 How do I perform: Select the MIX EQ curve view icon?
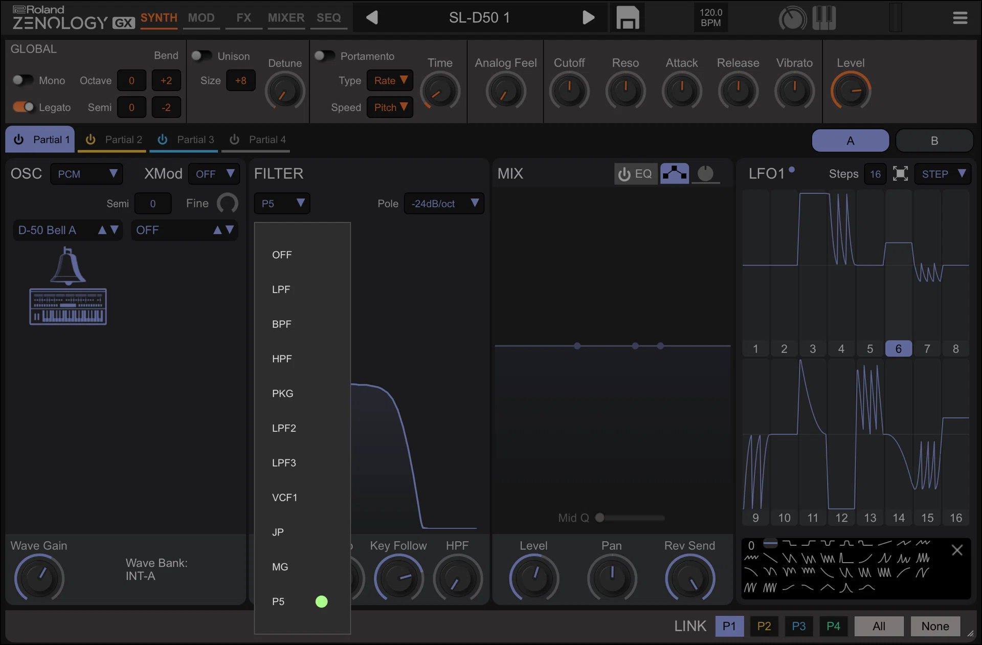pyautogui.click(x=675, y=174)
